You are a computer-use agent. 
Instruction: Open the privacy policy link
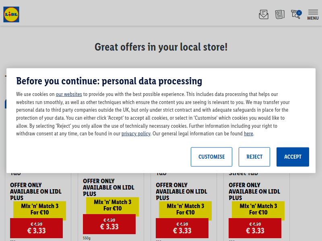[136, 134]
